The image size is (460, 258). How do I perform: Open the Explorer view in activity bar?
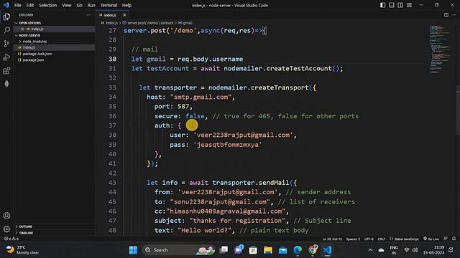(x=6, y=16)
